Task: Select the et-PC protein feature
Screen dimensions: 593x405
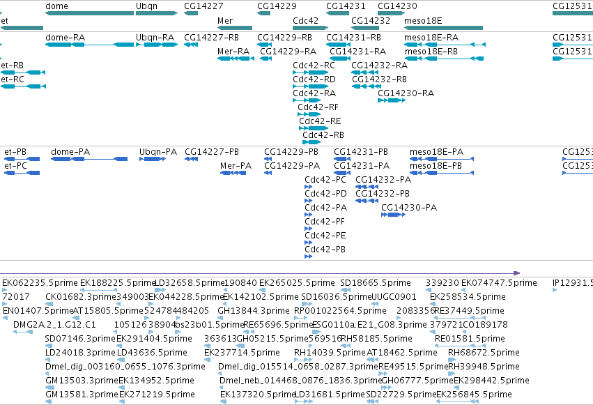Action: [x=22, y=173]
